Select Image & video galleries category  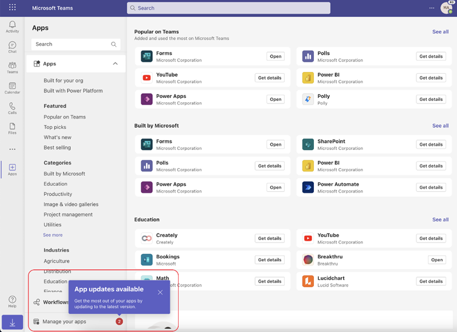[71, 204]
